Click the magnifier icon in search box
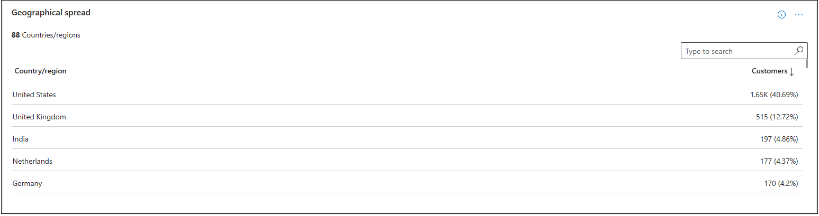This screenshot has width=819, height=216. pos(799,51)
